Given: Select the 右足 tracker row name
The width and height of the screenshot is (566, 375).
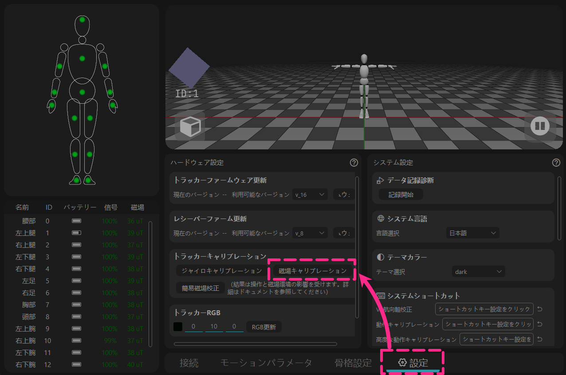Looking at the screenshot, I should [x=29, y=293].
